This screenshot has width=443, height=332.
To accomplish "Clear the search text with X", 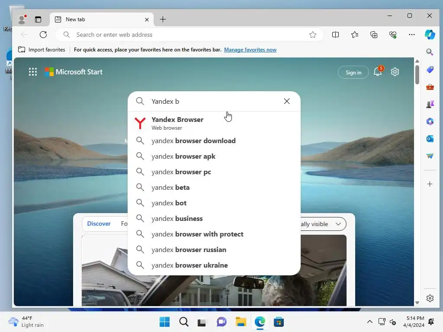I will tap(286, 101).
